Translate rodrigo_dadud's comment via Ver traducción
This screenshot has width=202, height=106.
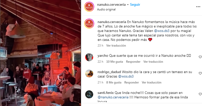click(152, 82)
